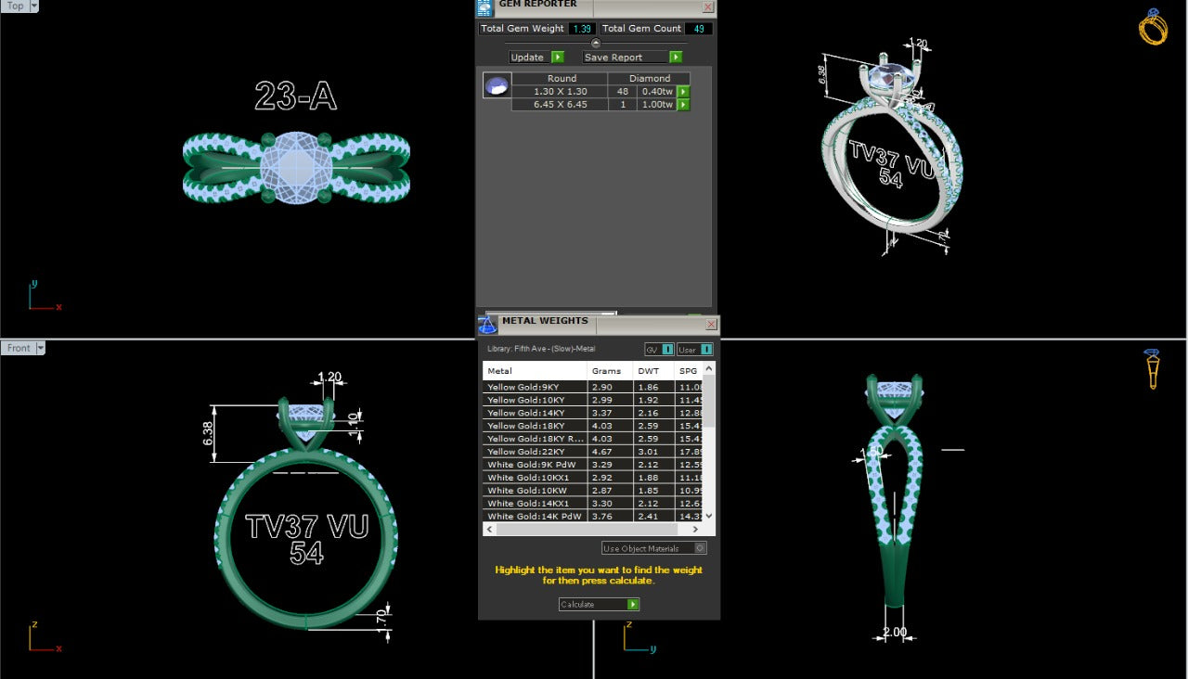Click the Grams column header
This screenshot has width=1188, height=679.
[x=611, y=371]
